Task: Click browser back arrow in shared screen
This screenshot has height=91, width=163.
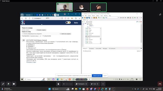Action: 22,18
